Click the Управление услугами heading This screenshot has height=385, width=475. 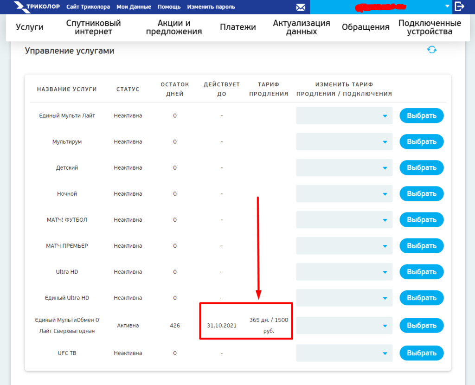(x=70, y=51)
